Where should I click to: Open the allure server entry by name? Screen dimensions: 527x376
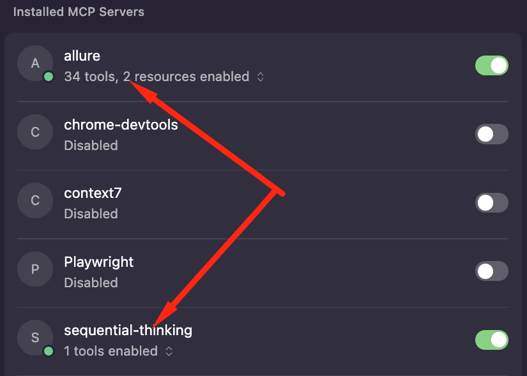[x=82, y=56]
